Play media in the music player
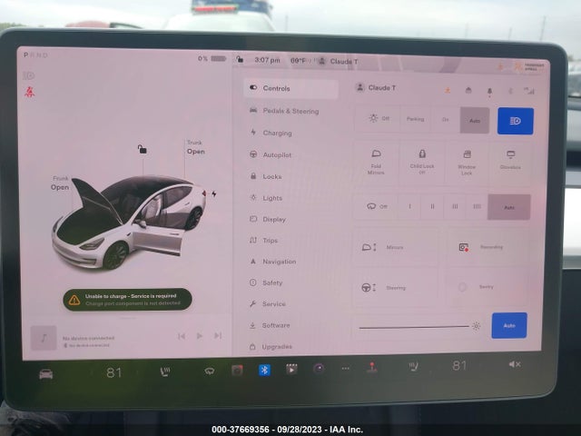581x436 pixels. click(200, 336)
